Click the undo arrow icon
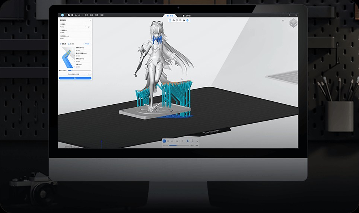Image resolution: width=359 pixels, height=213 pixels. [76, 15]
